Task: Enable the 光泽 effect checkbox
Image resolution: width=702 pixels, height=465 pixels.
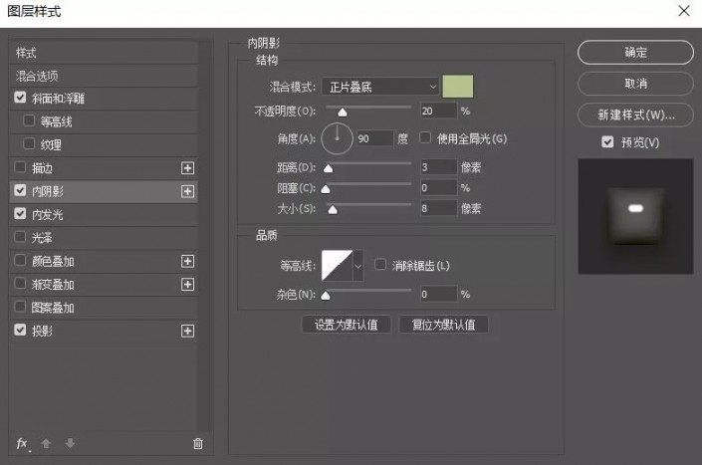Action: click(x=20, y=237)
